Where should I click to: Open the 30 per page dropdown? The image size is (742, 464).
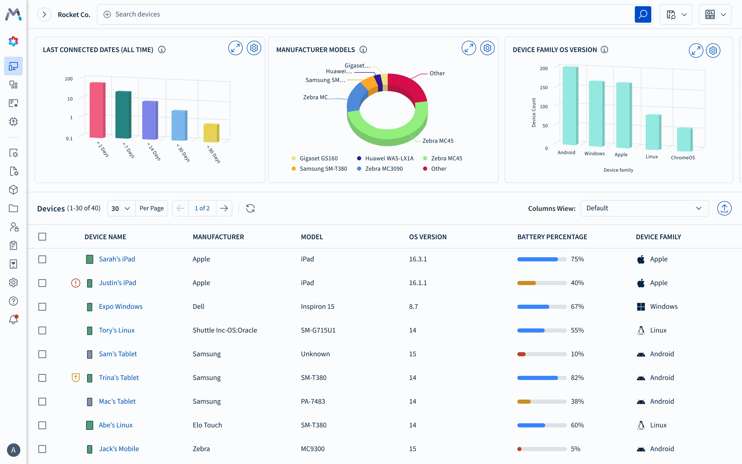(121, 208)
